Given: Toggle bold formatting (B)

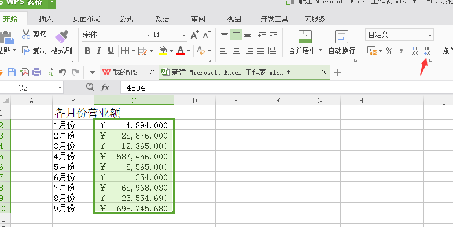Looking at the screenshot, I should [87, 51].
